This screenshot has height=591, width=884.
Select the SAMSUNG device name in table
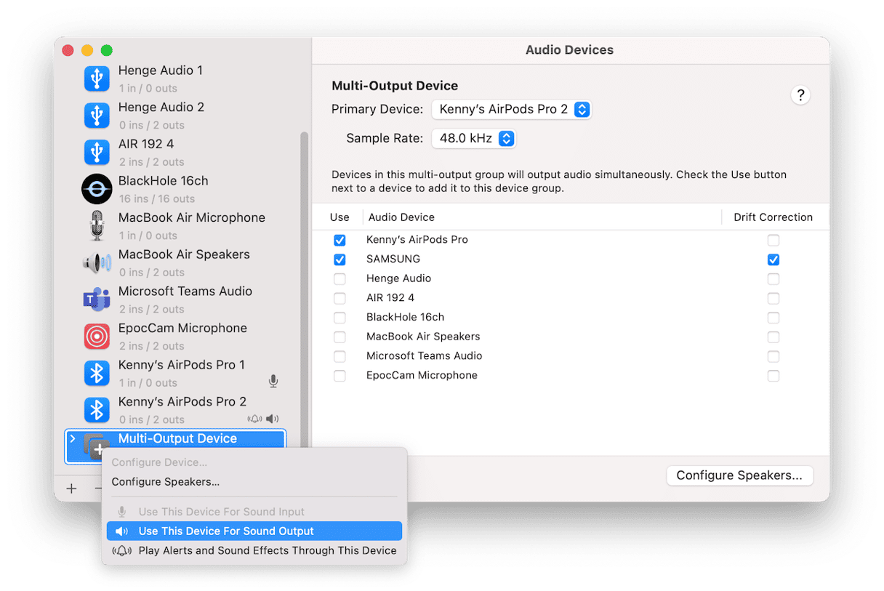393,260
